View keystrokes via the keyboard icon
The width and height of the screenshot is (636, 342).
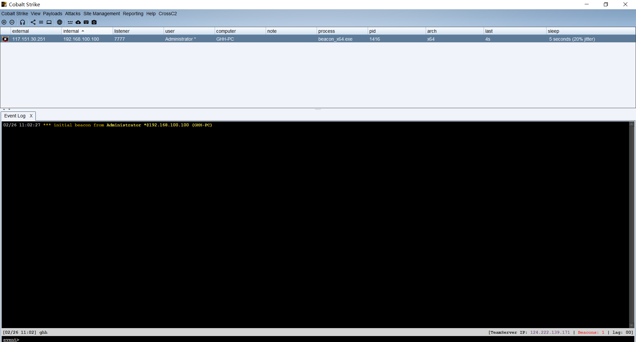86,22
